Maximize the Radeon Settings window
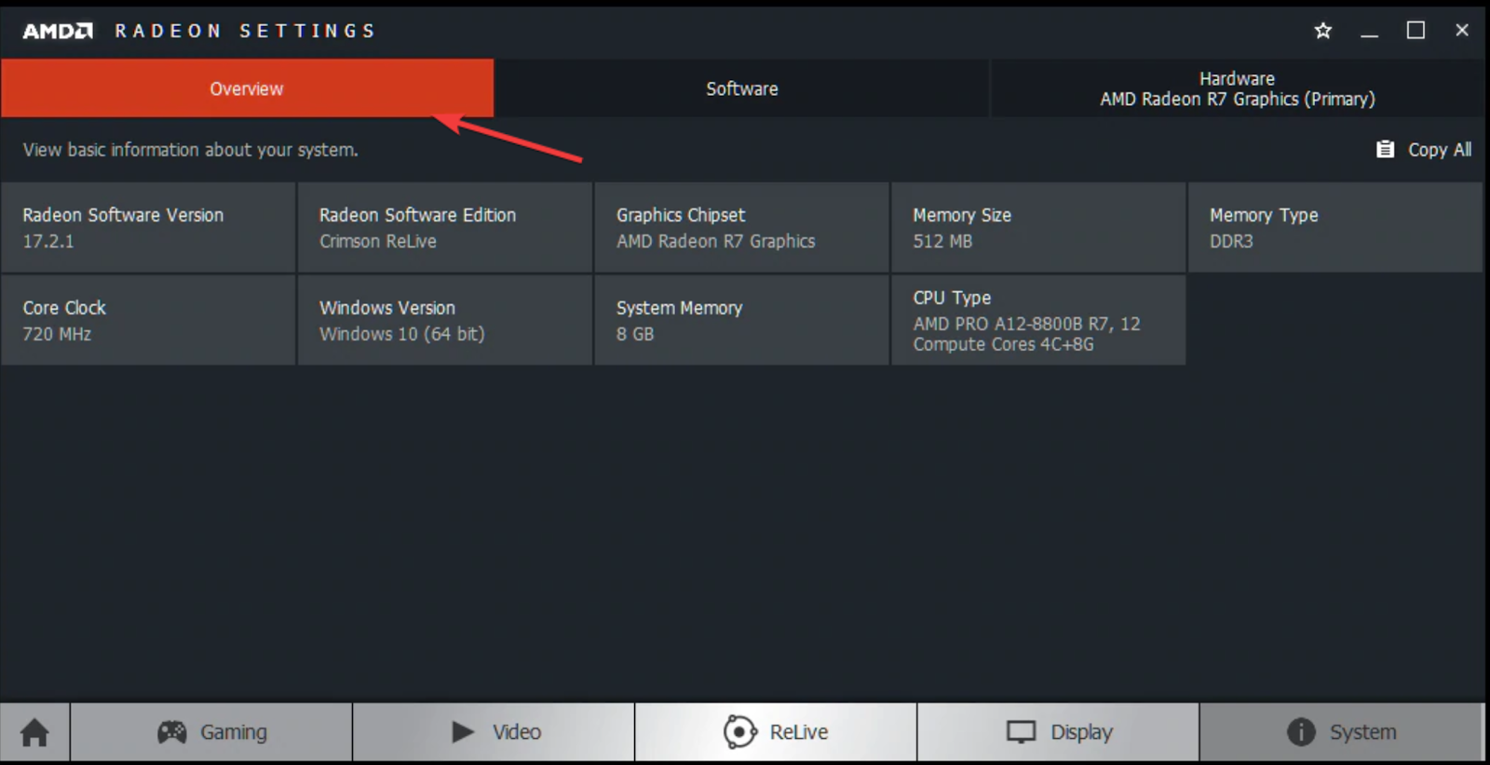The image size is (1490, 765). [x=1415, y=31]
